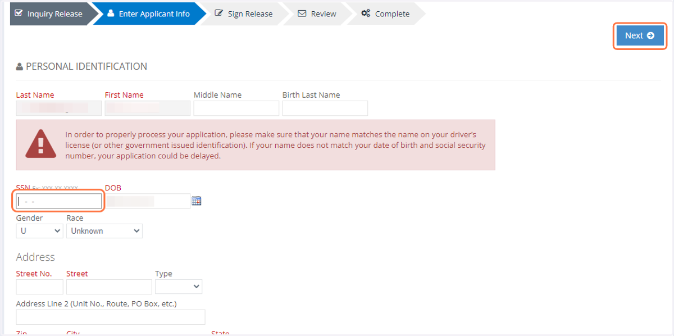
Task: Click the red warning triangle icon
Action: [x=41, y=144]
